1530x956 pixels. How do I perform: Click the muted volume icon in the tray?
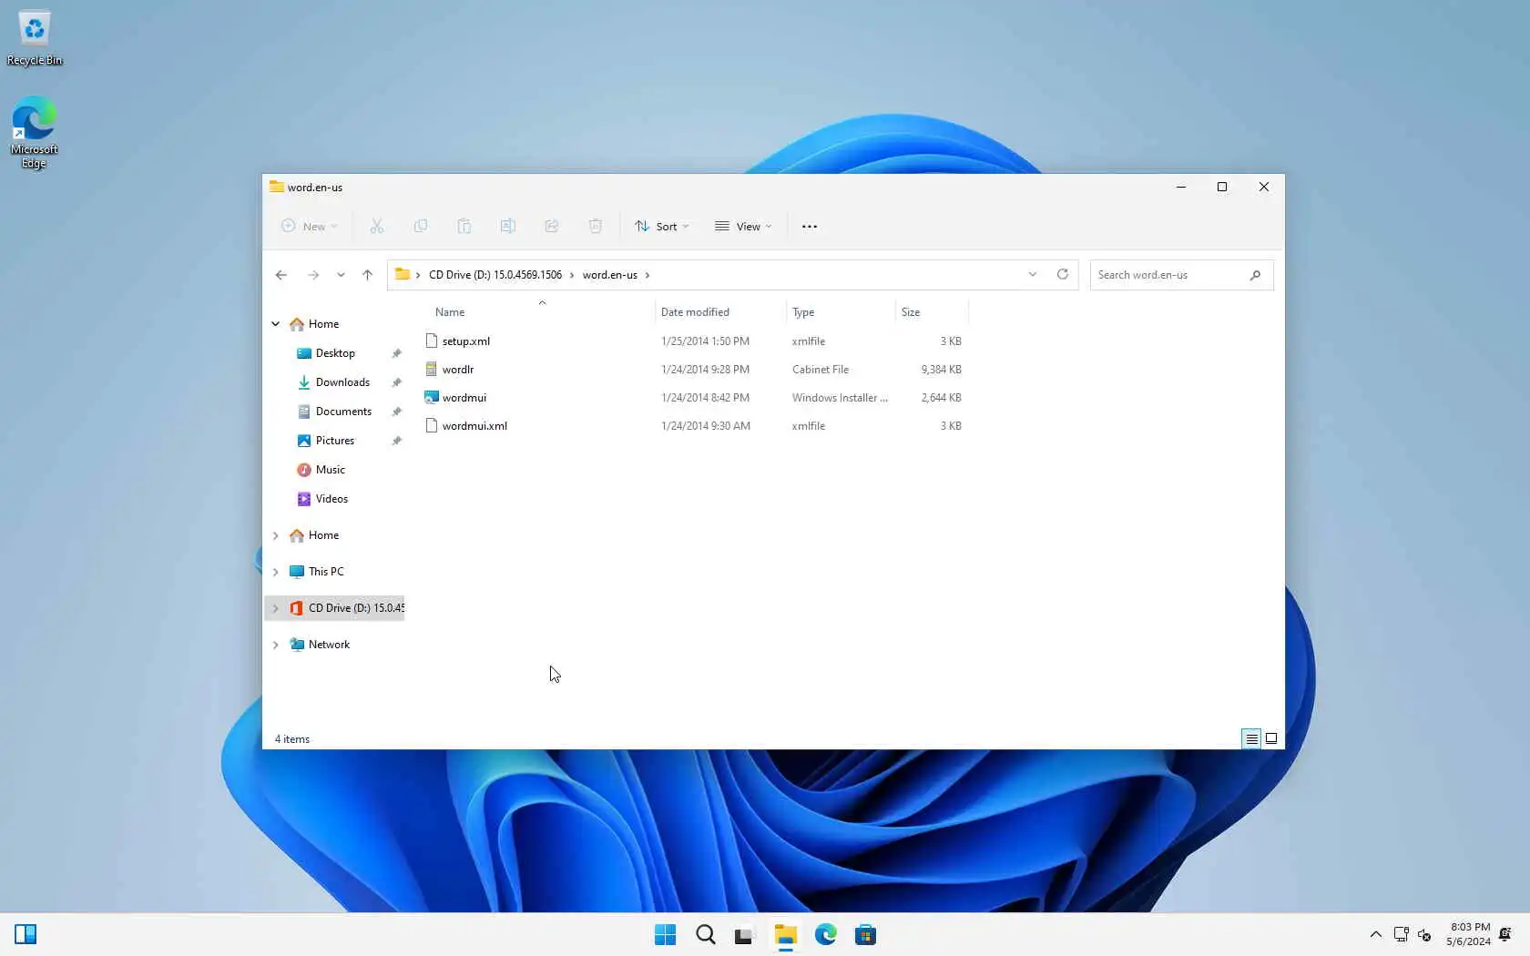[x=1425, y=934]
